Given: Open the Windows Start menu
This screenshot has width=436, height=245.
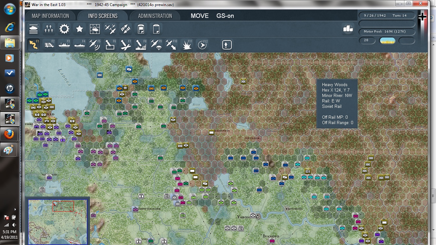Looking at the screenshot, I should [10, 9].
